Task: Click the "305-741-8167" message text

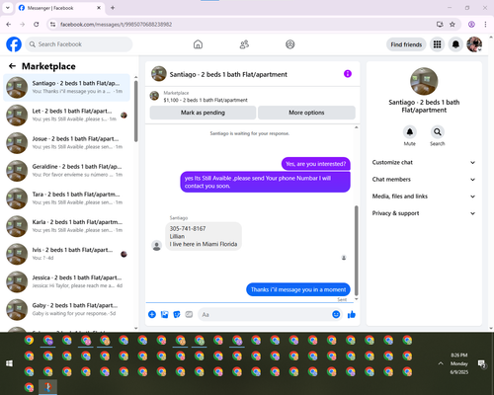Action: pos(188,228)
